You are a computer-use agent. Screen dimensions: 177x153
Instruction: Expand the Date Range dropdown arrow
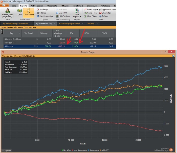pos(97,10)
